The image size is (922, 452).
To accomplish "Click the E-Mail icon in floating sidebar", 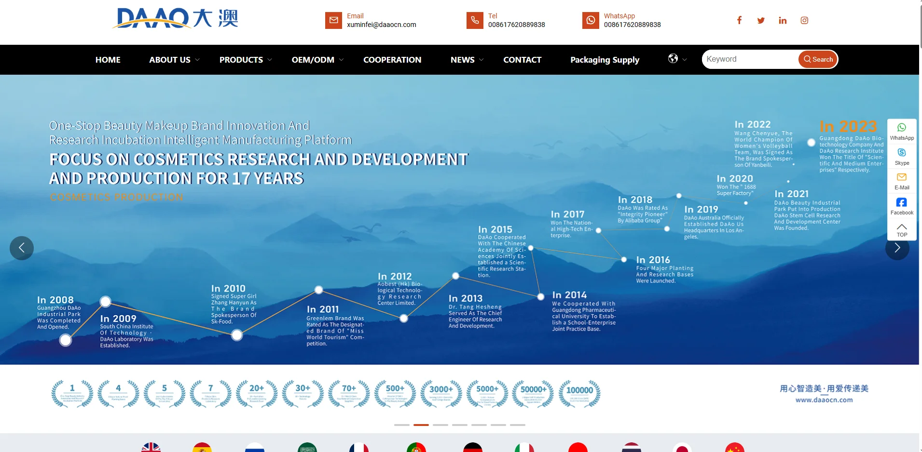I will [x=901, y=181].
